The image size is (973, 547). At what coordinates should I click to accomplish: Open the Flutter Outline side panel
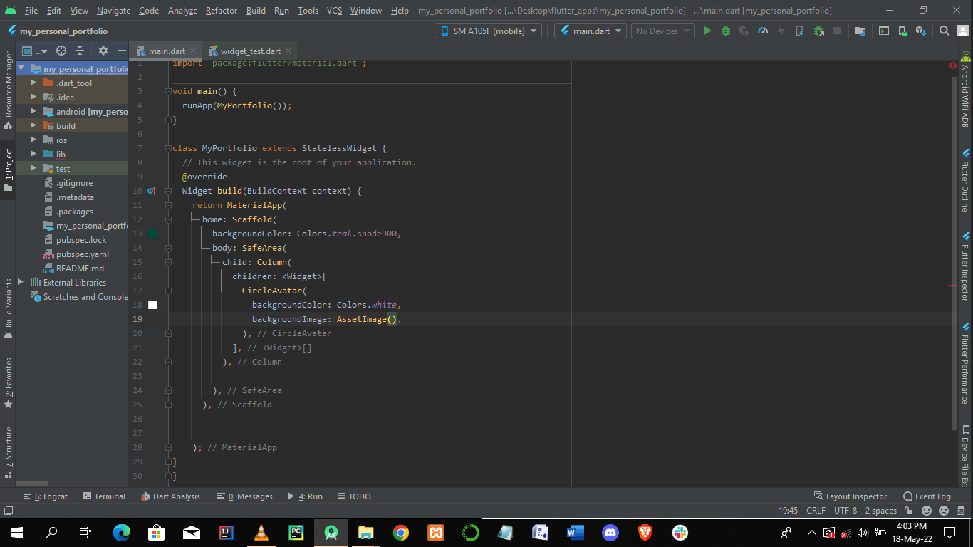(965, 181)
